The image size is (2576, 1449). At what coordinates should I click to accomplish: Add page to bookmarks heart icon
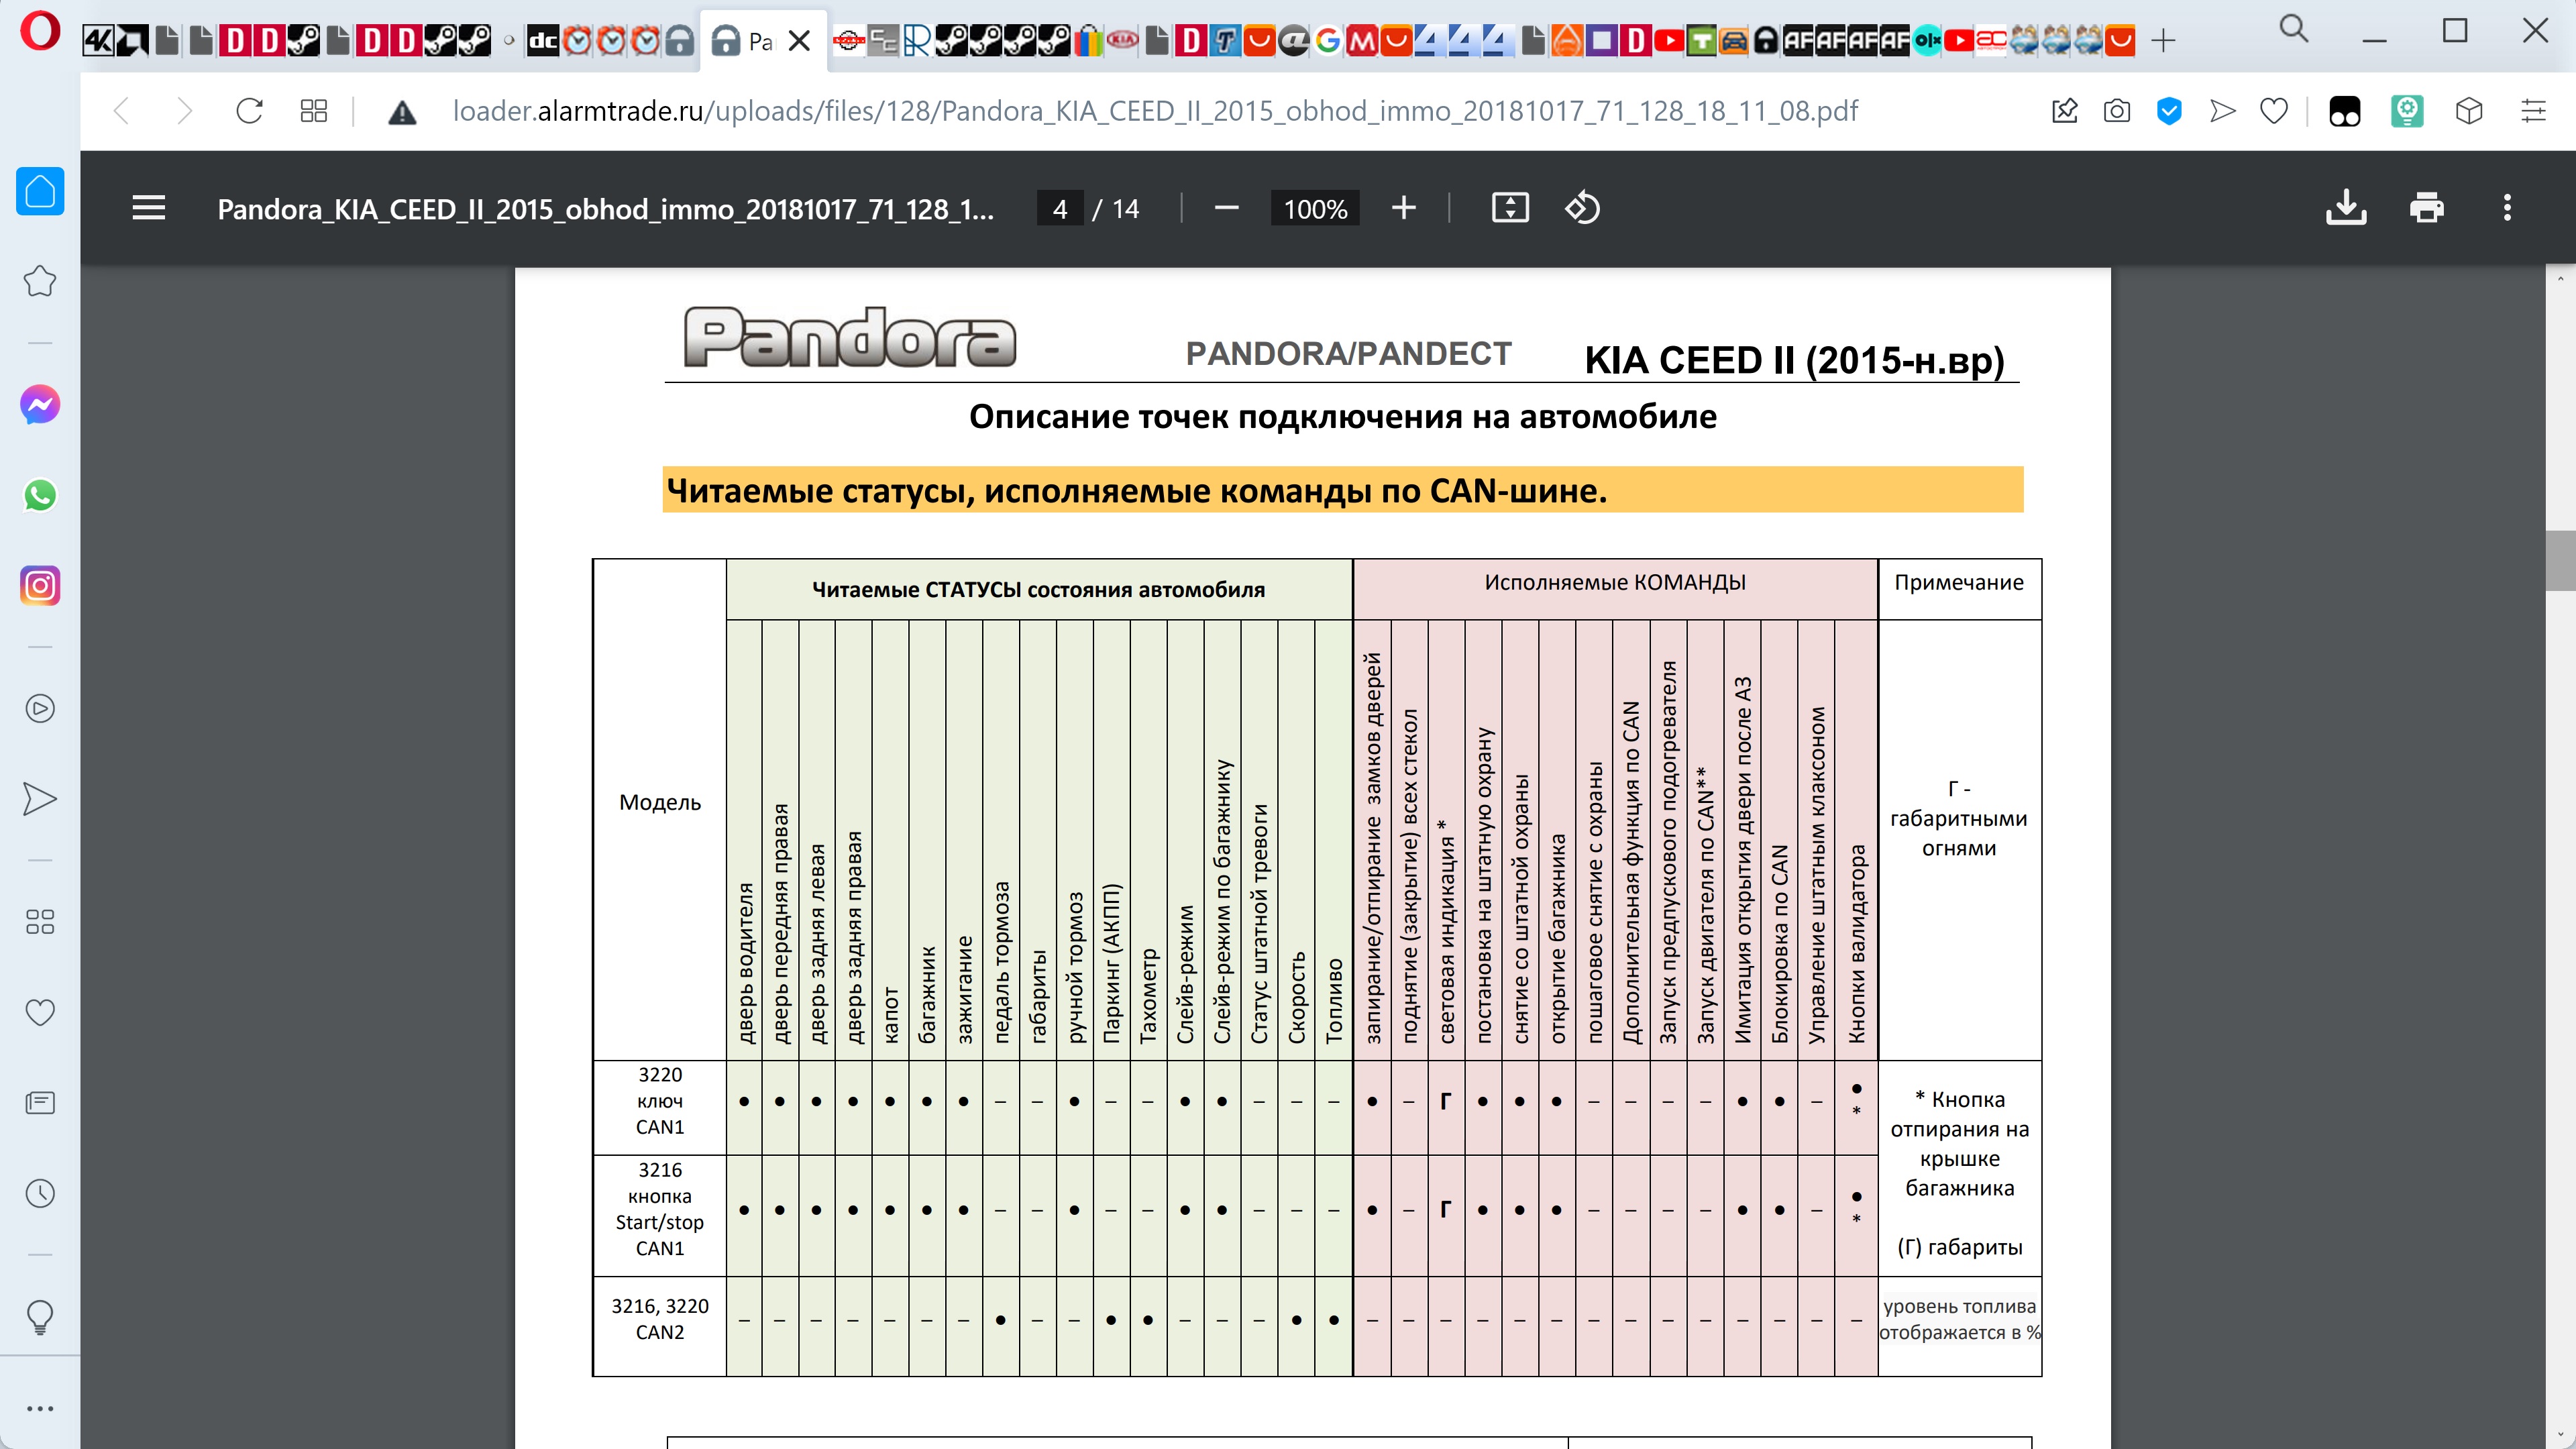tap(2273, 111)
